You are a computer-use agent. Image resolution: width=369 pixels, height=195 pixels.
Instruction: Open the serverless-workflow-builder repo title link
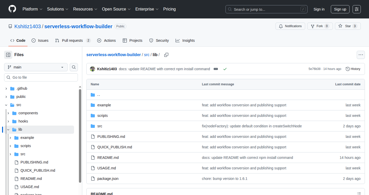78,26
